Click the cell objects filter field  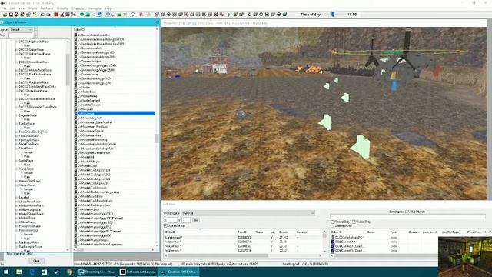click(407, 216)
